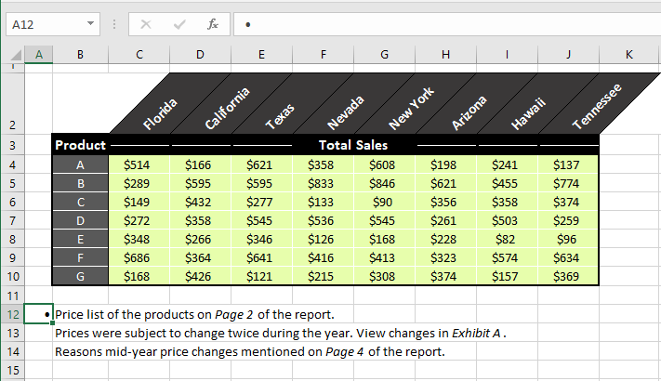Select row 7 header

12,220
